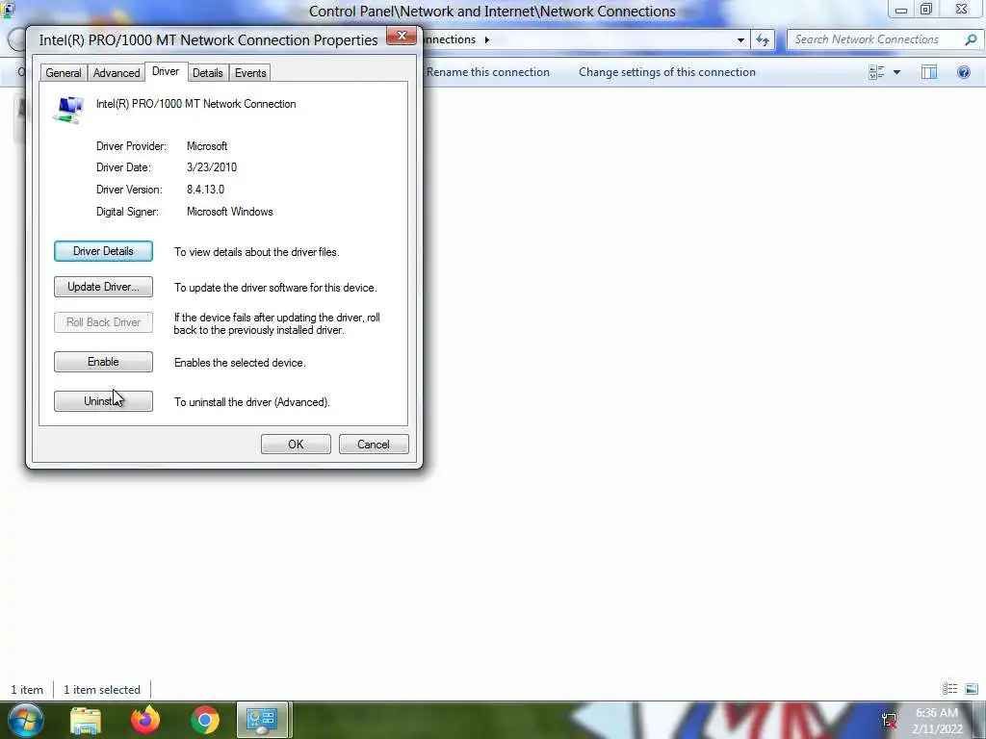Click the Control Panel taskbar item
Screen dimensions: 986x739
262,720
